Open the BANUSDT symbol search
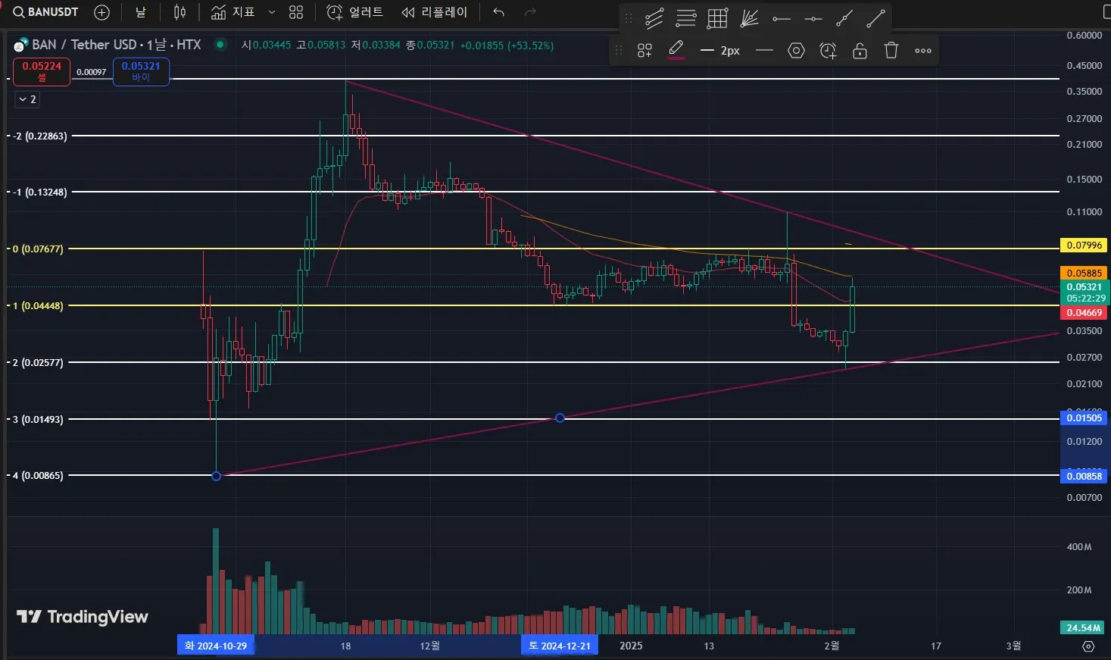 tap(45, 12)
